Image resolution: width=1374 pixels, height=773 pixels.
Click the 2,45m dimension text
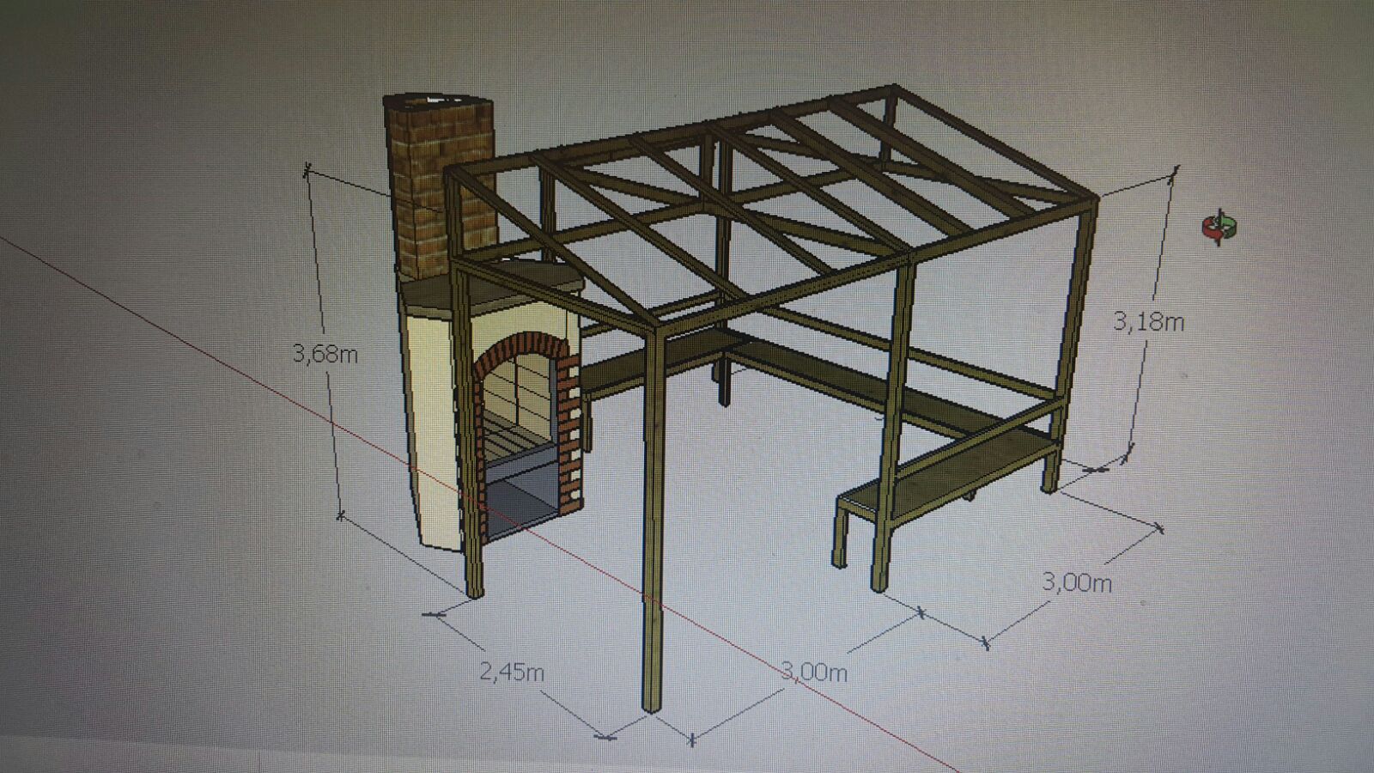512,672
